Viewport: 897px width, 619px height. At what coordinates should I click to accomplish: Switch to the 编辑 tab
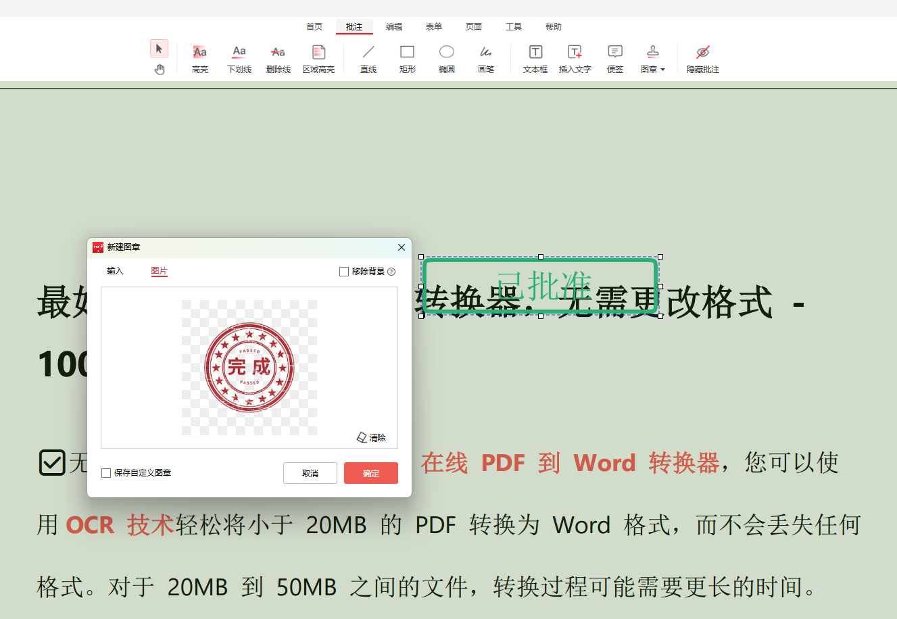pyautogui.click(x=394, y=27)
